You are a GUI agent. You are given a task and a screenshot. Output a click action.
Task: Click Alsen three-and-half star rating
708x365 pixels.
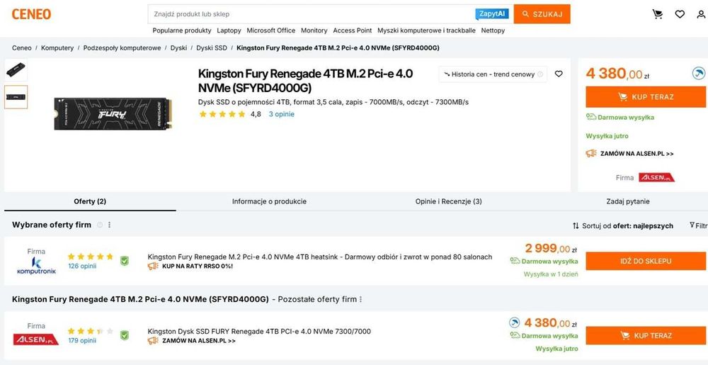pos(91,331)
